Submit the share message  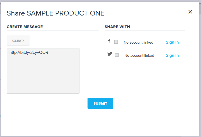100,103
